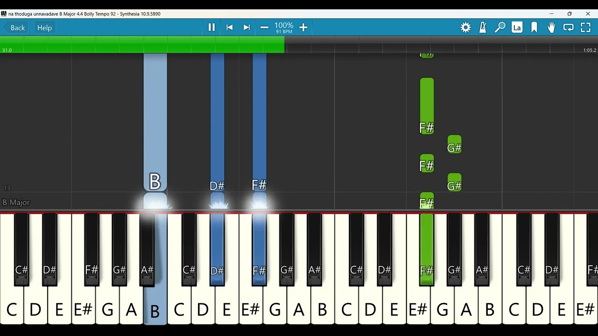
Task: Click the middle green F# note block
Action: point(427,164)
